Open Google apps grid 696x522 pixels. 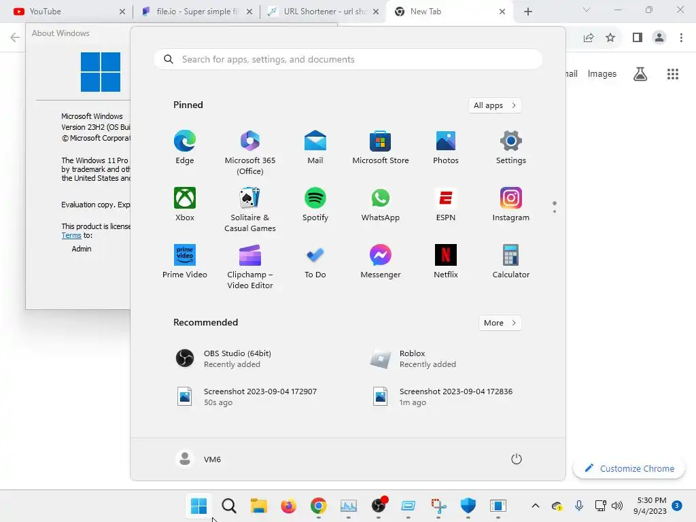(x=673, y=73)
